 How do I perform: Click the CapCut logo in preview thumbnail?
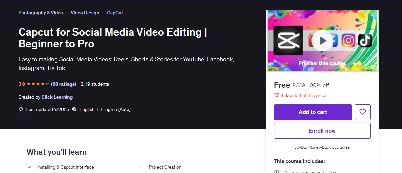coord(288,40)
